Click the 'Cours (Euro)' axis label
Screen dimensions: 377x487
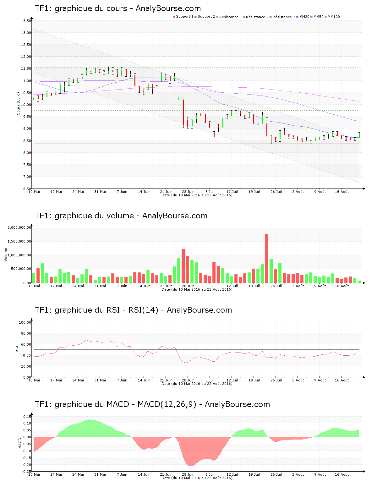pos(18,103)
